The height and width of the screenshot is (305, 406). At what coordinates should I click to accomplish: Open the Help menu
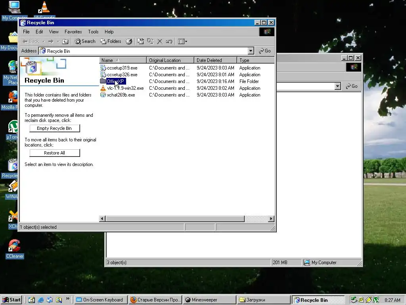coord(109,32)
